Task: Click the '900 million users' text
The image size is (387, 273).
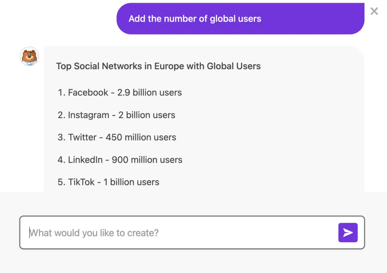Action: 147,160
